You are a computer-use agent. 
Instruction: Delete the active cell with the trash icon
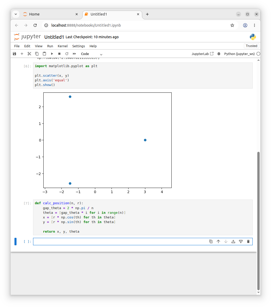pyautogui.click(x=248, y=241)
